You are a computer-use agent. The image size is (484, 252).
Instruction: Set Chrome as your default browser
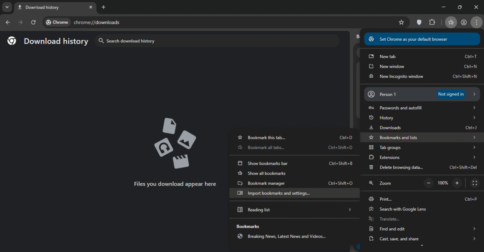point(422,39)
